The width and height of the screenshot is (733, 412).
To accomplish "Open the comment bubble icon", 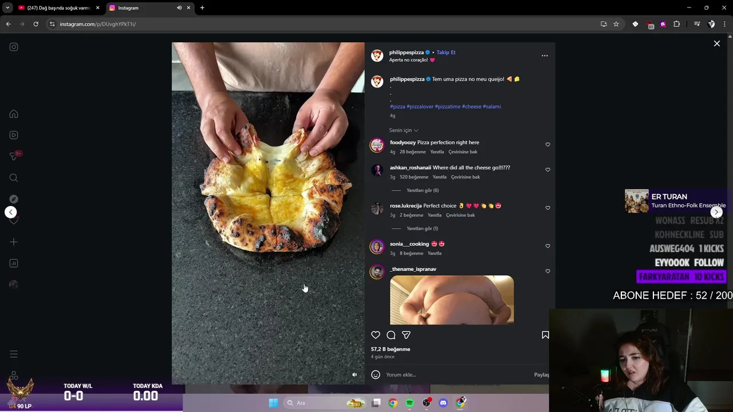I will 391,335.
